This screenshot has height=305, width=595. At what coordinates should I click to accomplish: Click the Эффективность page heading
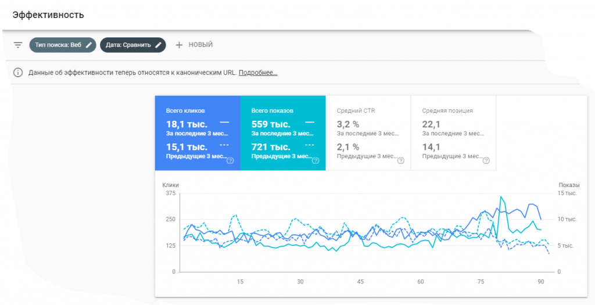tap(48, 15)
